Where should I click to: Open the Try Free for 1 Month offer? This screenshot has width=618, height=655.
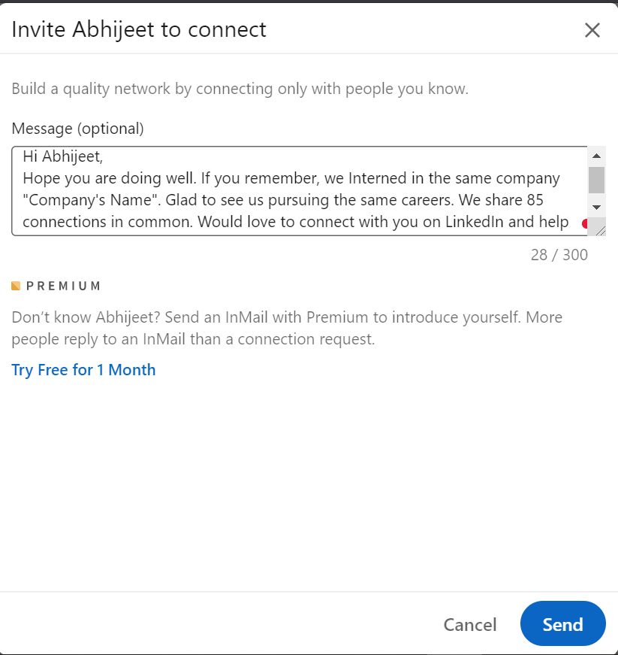coord(83,369)
